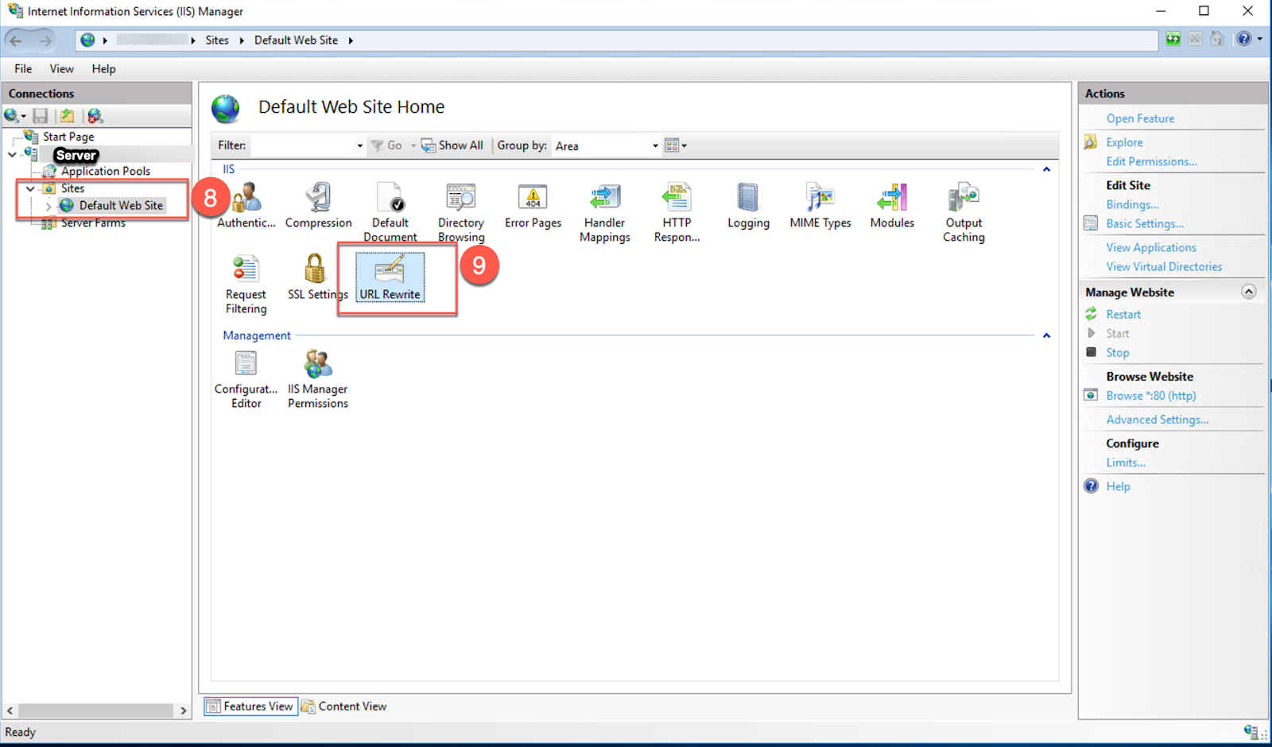Open the URL Rewrite feature
1272x747 pixels.
[390, 277]
